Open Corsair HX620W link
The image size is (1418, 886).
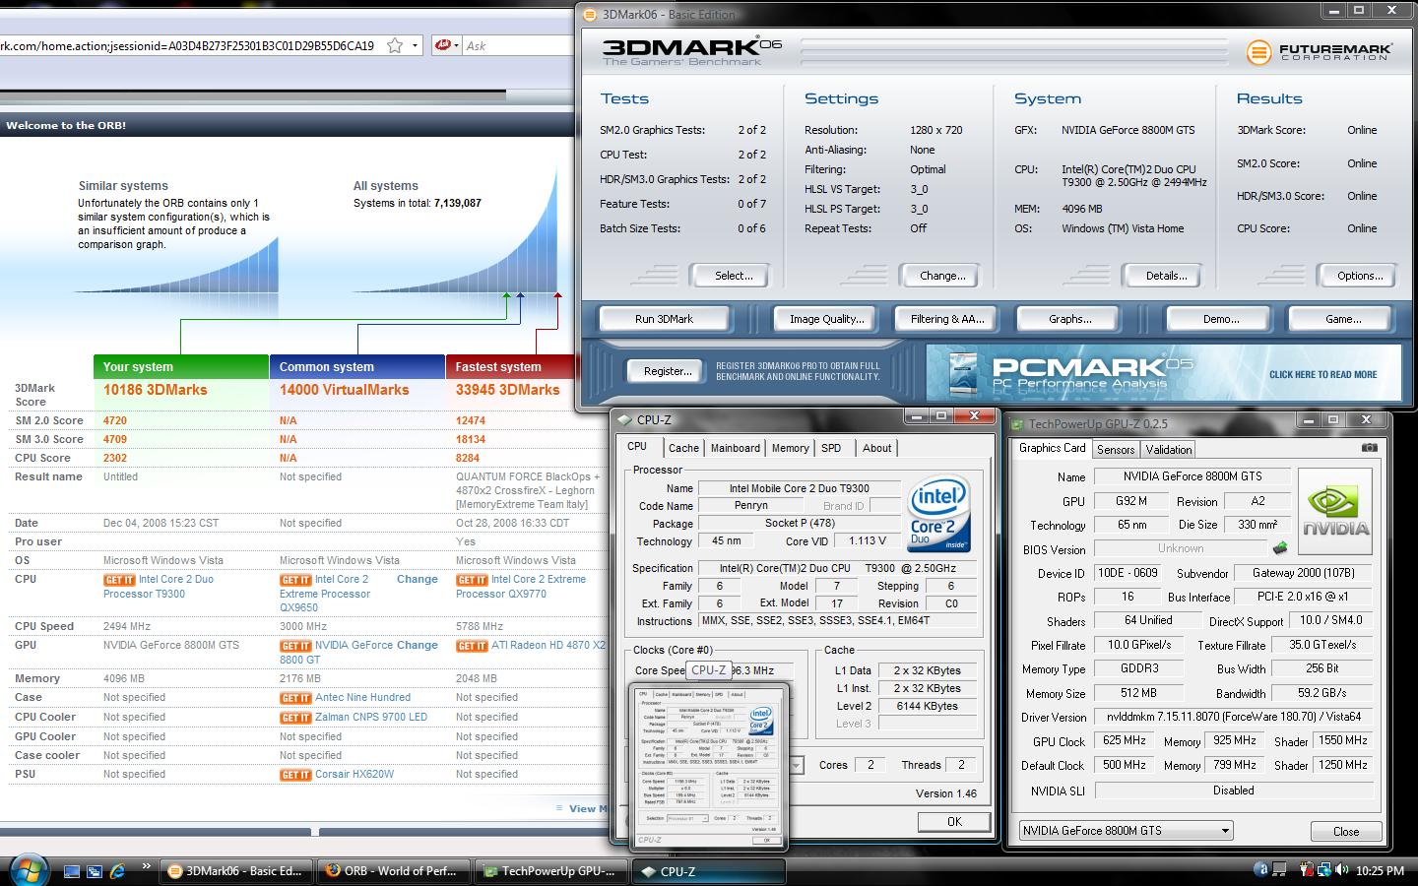[x=354, y=774]
